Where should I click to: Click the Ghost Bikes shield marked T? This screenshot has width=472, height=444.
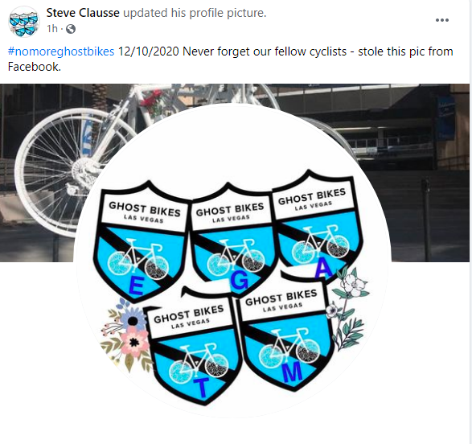click(193, 346)
